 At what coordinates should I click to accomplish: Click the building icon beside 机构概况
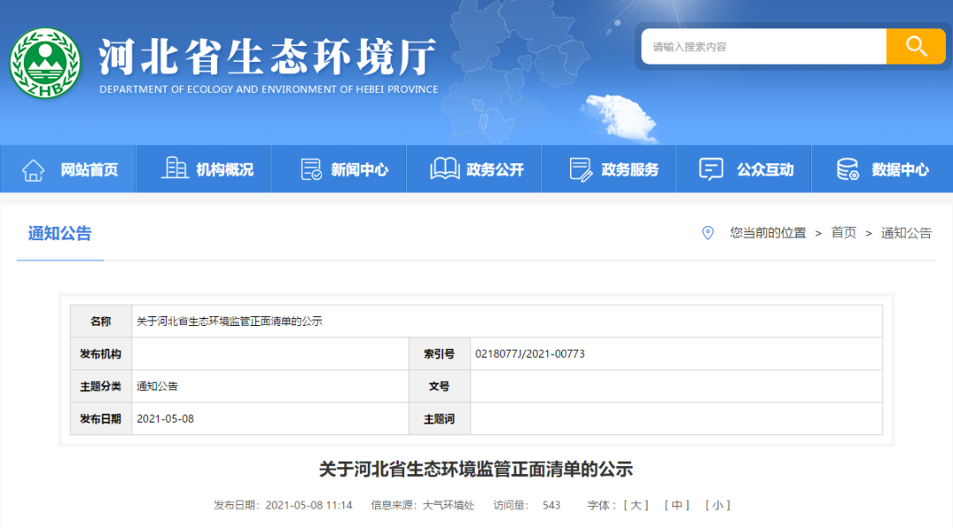175,169
